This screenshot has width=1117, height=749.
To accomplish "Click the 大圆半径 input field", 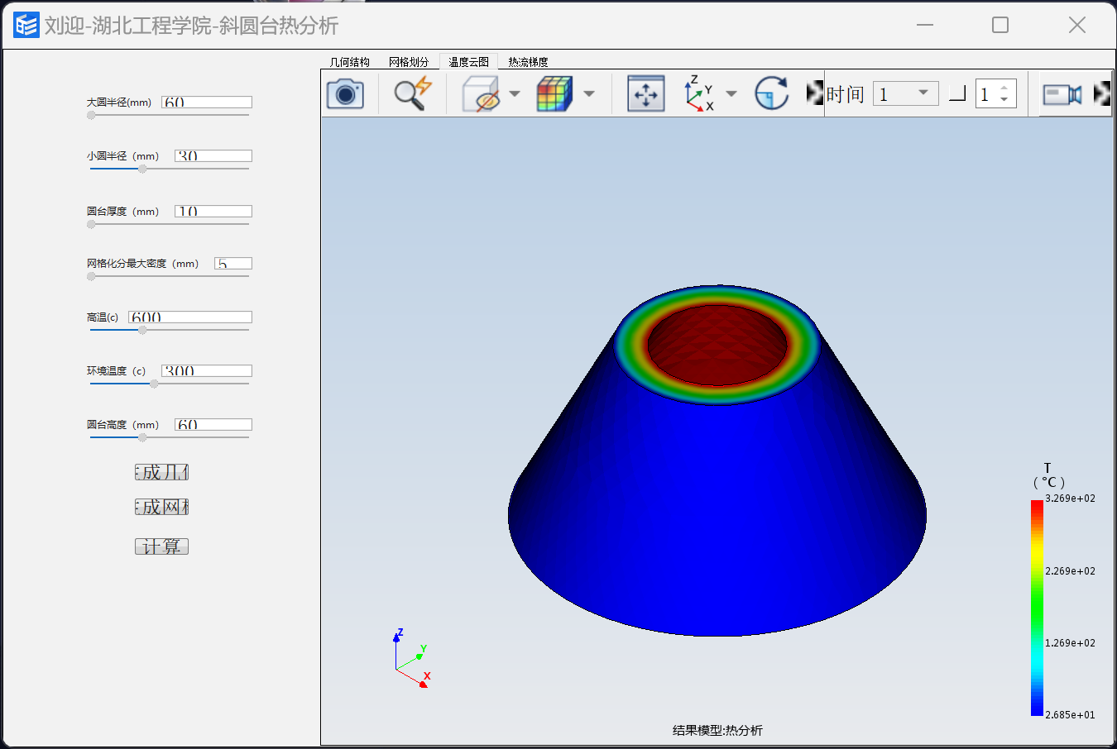I will 207,102.
